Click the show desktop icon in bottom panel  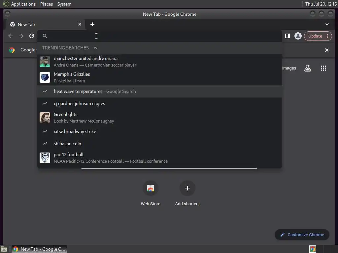click(x=4, y=249)
